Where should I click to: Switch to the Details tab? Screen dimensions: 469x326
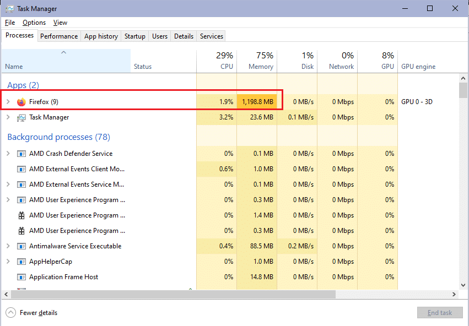[x=184, y=36]
